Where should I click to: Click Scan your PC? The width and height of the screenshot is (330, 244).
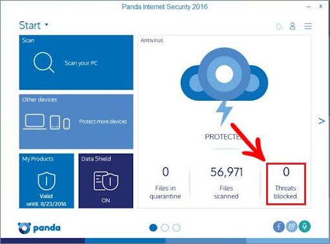[x=81, y=63]
